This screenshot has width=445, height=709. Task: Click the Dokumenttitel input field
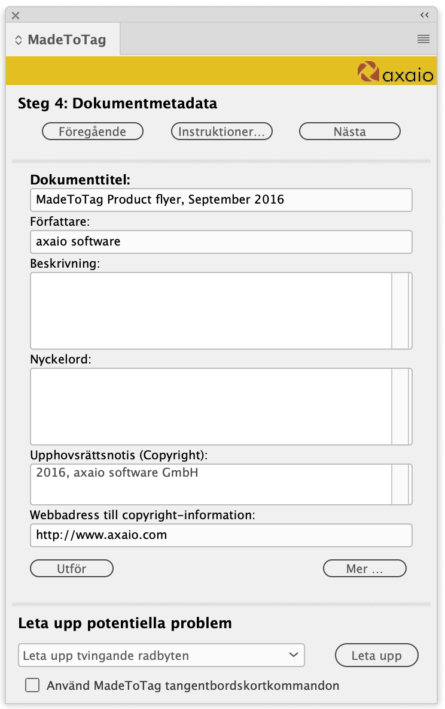pyautogui.click(x=221, y=200)
